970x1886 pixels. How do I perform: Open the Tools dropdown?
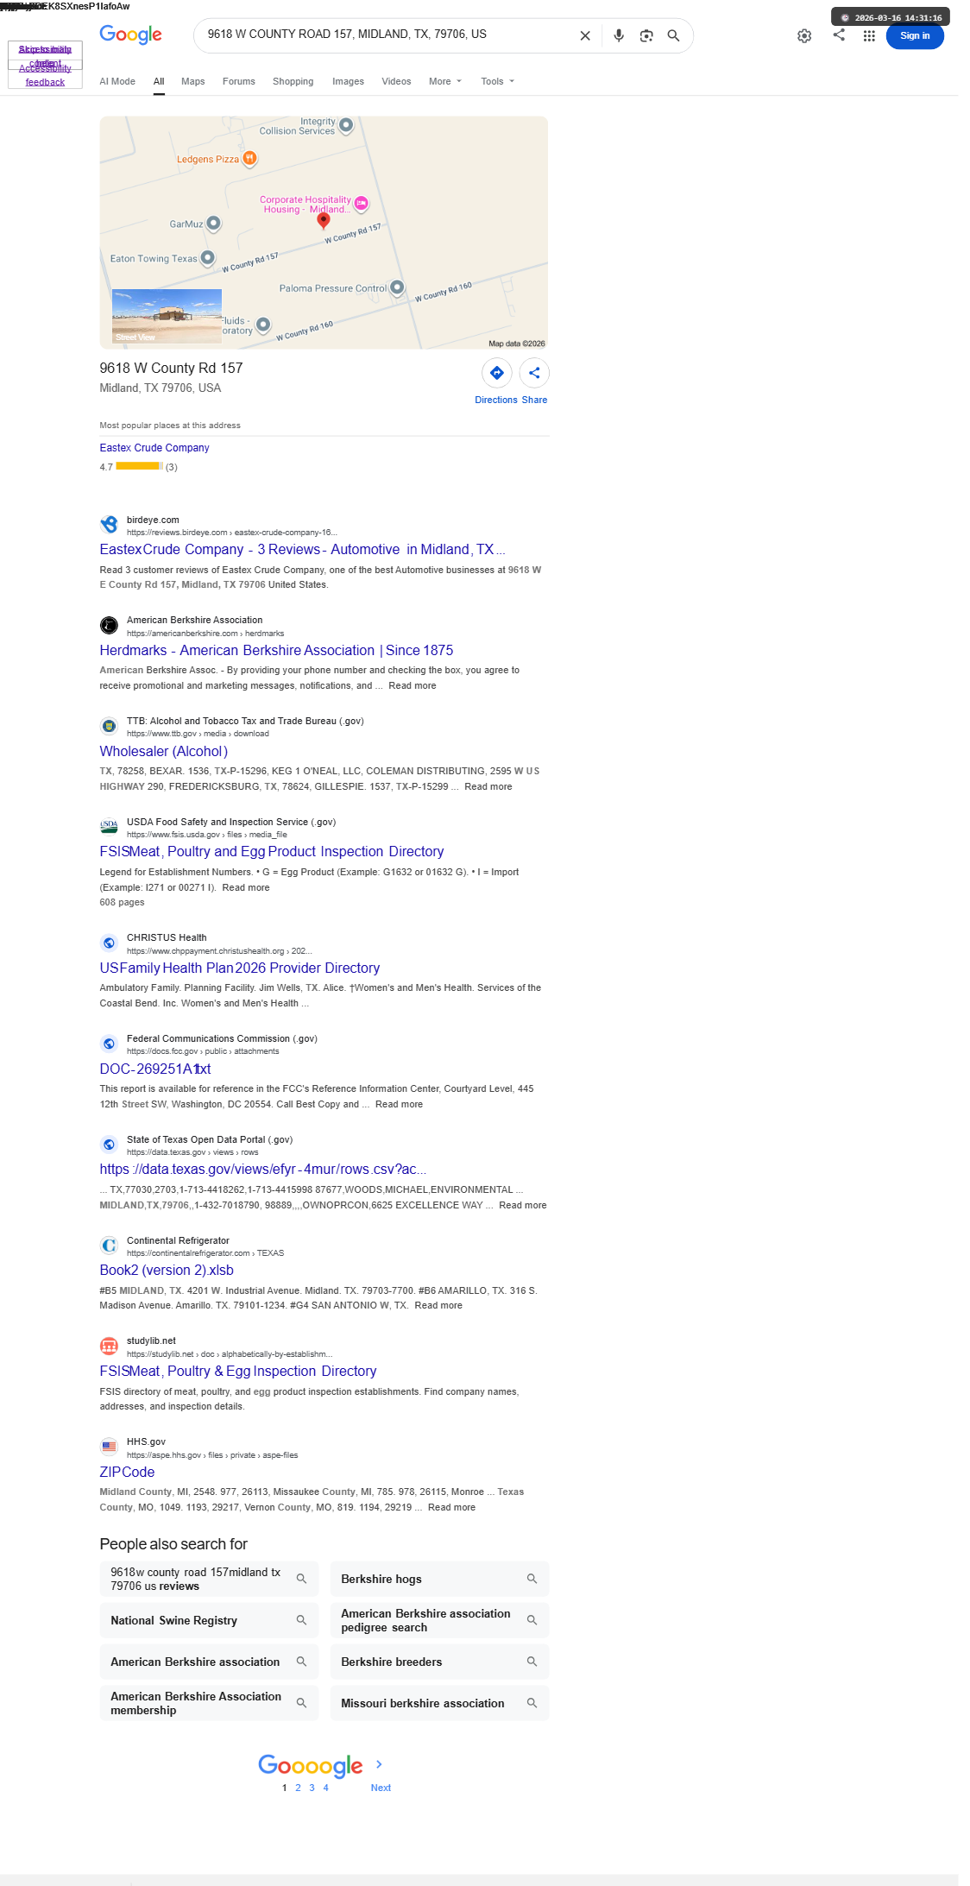point(498,81)
